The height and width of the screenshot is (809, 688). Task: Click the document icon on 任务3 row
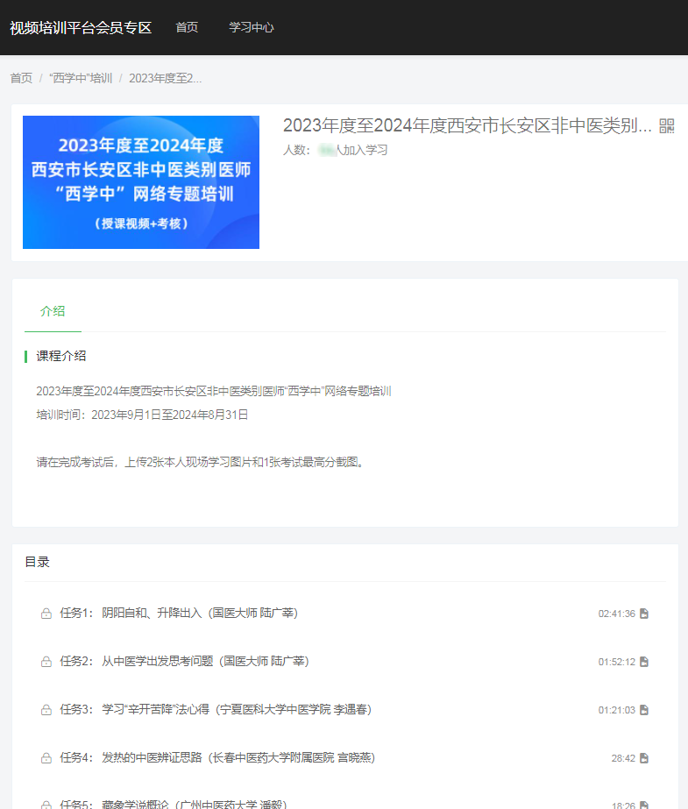(x=643, y=710)
